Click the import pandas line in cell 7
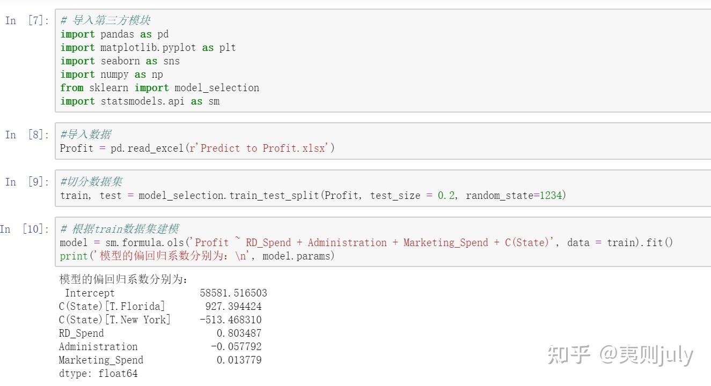The height and width of the screenshot is (386, 711). [114, 34]
